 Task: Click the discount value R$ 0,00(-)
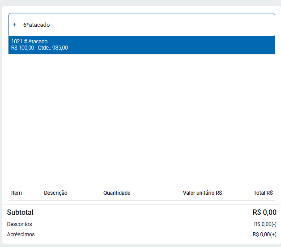264,224
